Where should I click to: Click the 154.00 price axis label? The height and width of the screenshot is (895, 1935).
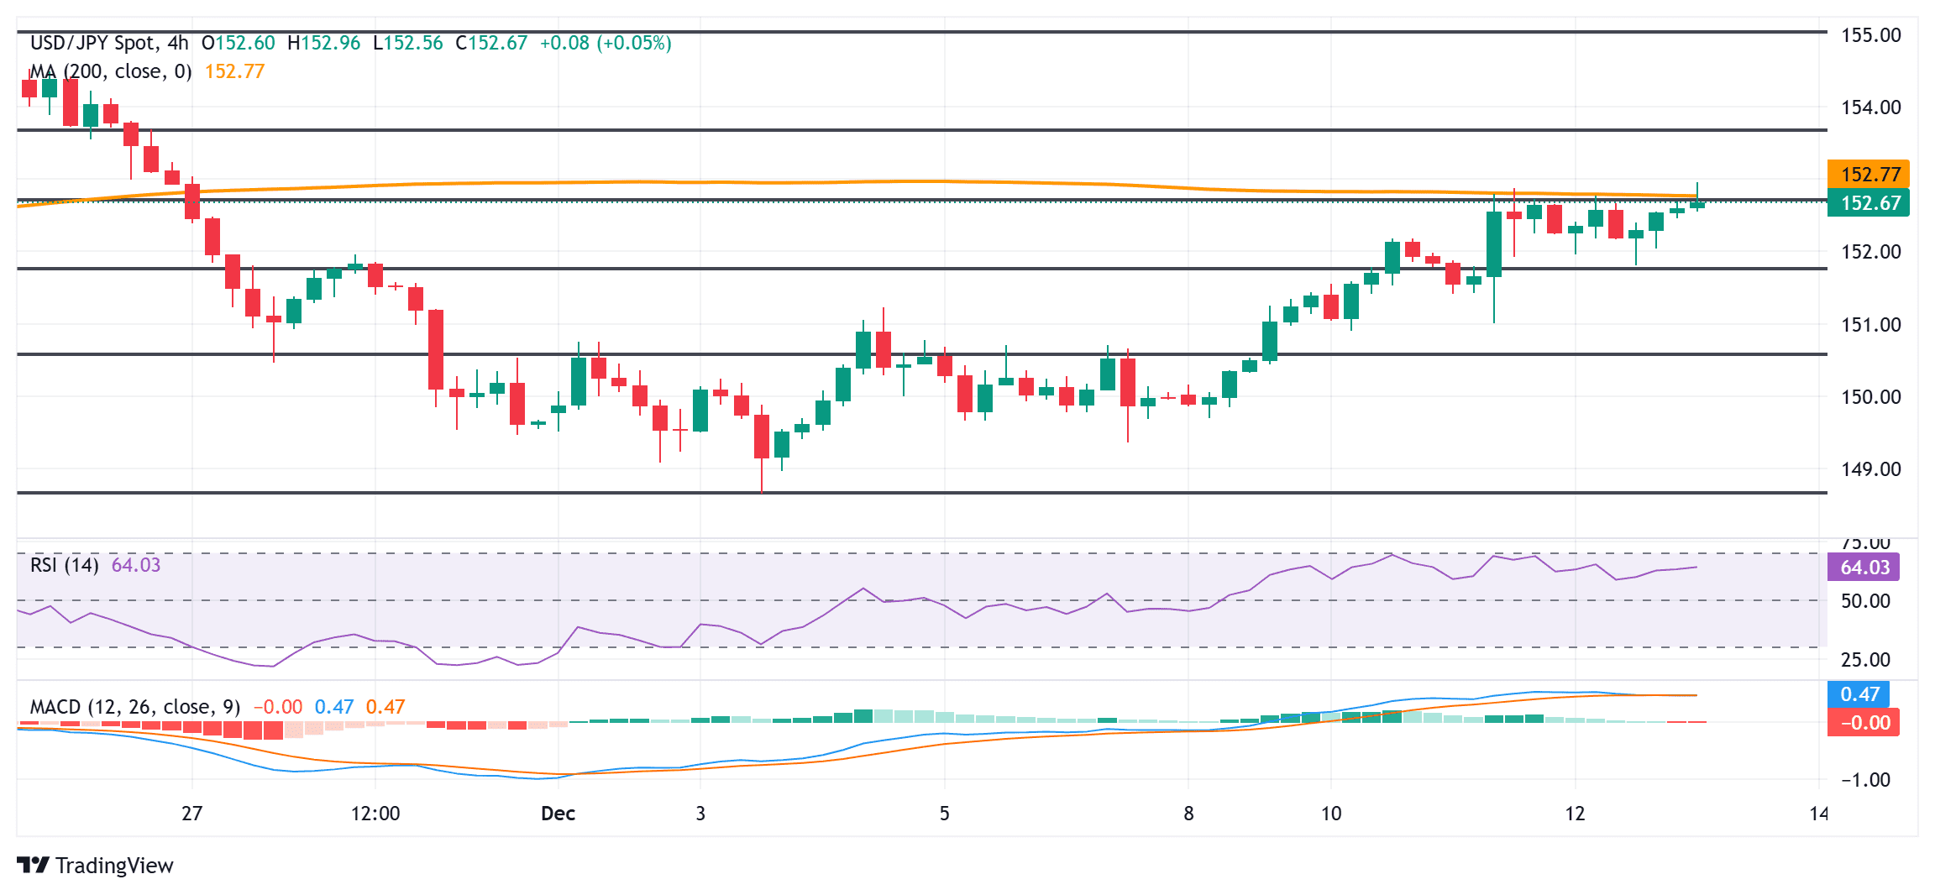coord(1871,107)
